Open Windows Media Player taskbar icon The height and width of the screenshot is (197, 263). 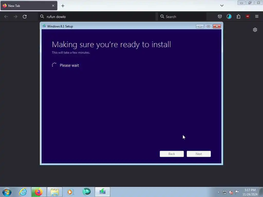coord(70,192)
